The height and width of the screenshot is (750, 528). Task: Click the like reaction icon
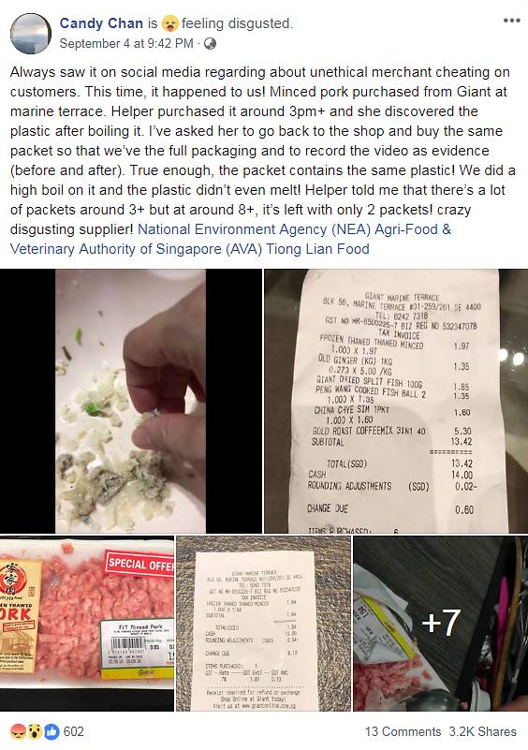pos(51,731)
